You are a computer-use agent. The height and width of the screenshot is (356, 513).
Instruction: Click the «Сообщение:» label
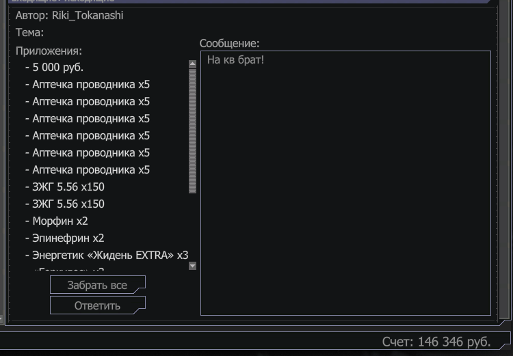pyautogui.click(x=230, y=44)
